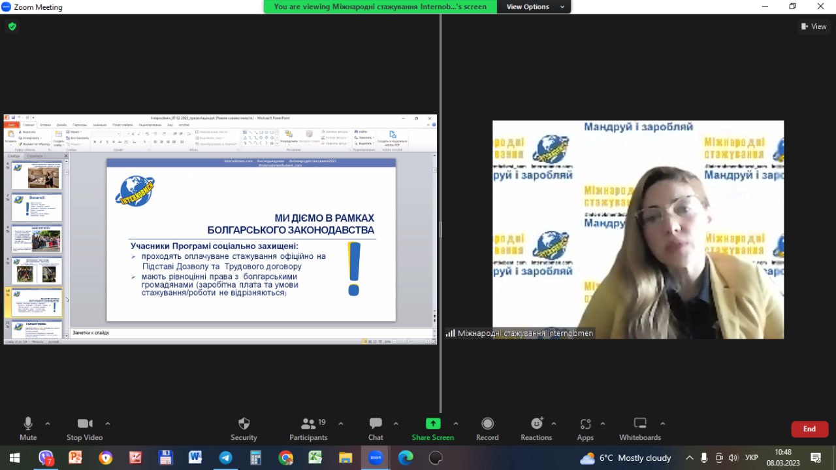
Task: Open the Participants panel
Action: click(308, 428)
